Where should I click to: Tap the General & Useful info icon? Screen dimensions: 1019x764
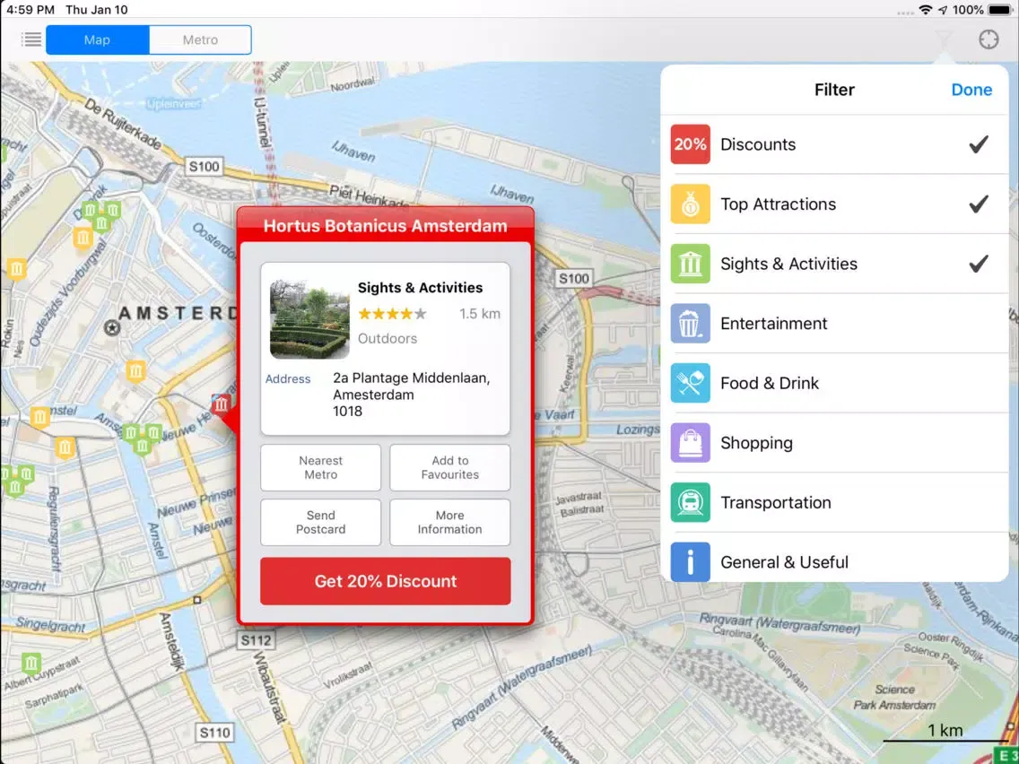pos(690,562)
